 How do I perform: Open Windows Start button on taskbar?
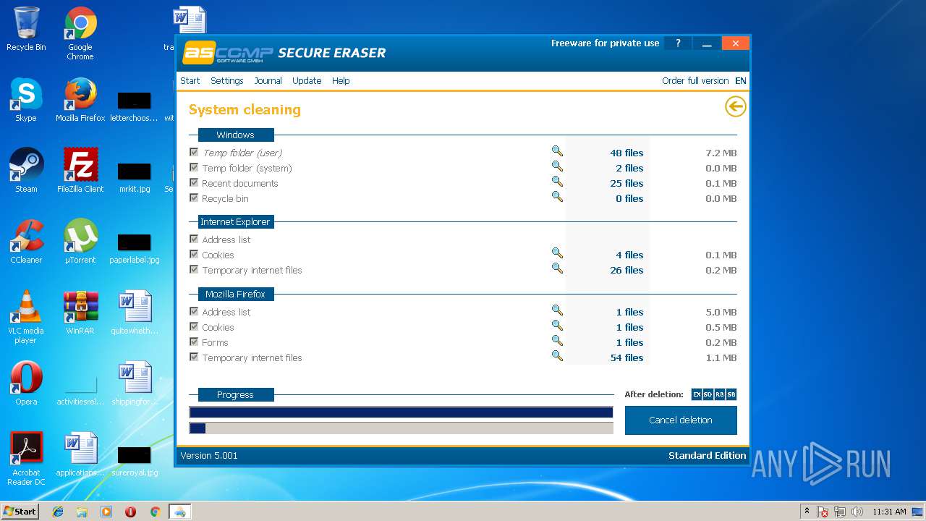click(20, 511)
